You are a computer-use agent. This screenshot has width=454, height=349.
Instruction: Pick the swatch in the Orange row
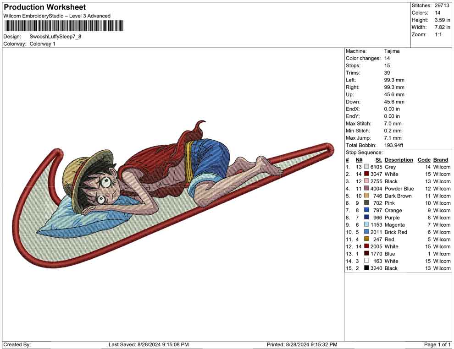coord(366,210)
